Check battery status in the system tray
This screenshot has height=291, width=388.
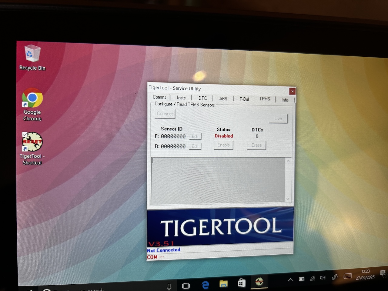[x=301, y=278]
